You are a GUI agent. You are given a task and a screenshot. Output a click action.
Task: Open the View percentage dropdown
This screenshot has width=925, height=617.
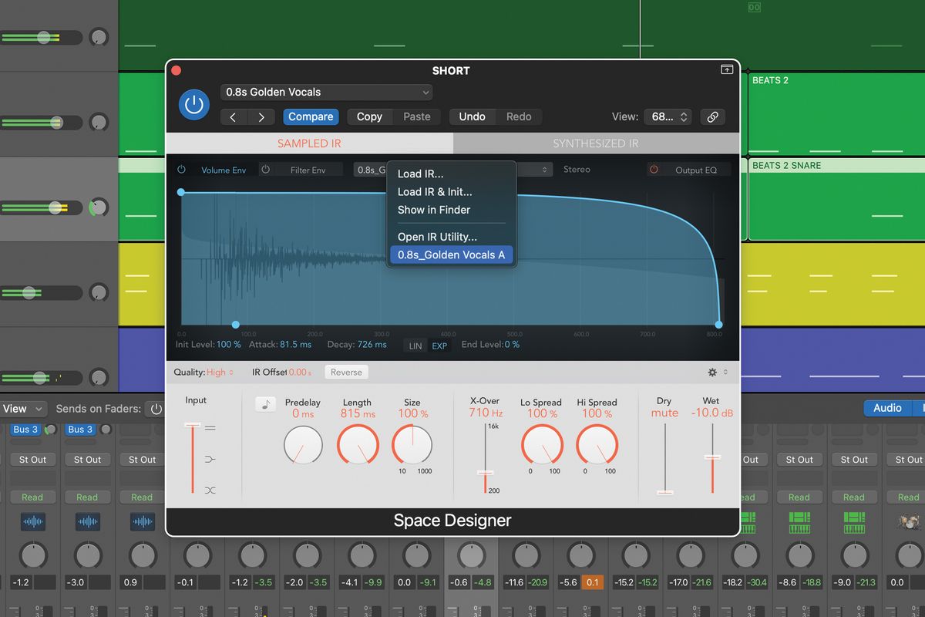coord(668,116)
